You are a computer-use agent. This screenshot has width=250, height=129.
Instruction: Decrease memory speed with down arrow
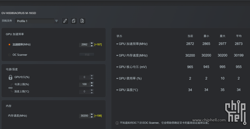92,117
